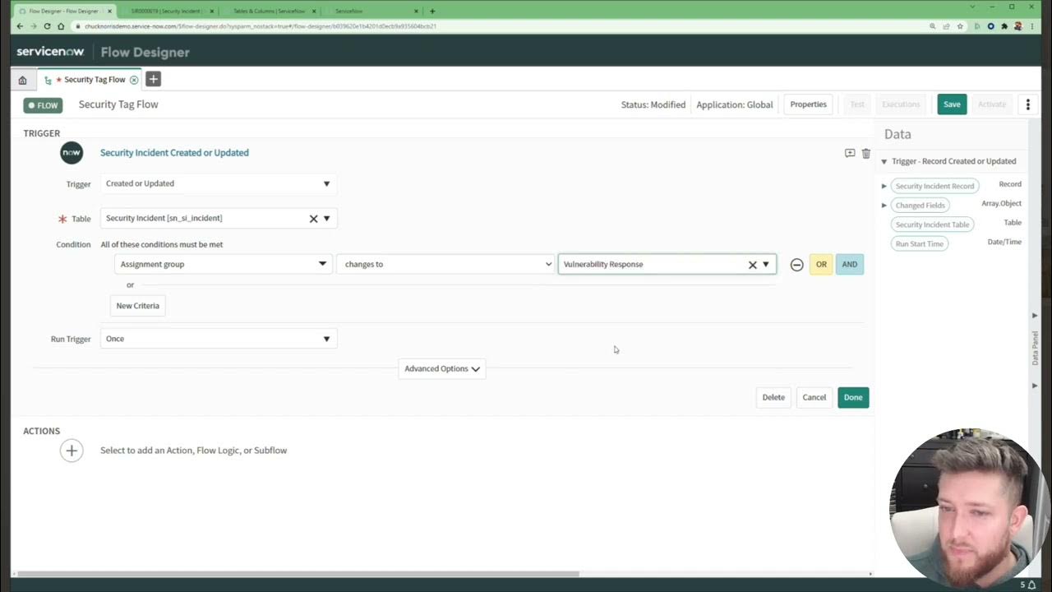Click the Test button
Image resolution: width=1052 pixels, height=592 pixels.
pos(857,104)
